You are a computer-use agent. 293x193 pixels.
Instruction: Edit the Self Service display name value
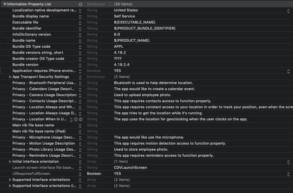tap(124, 16)
